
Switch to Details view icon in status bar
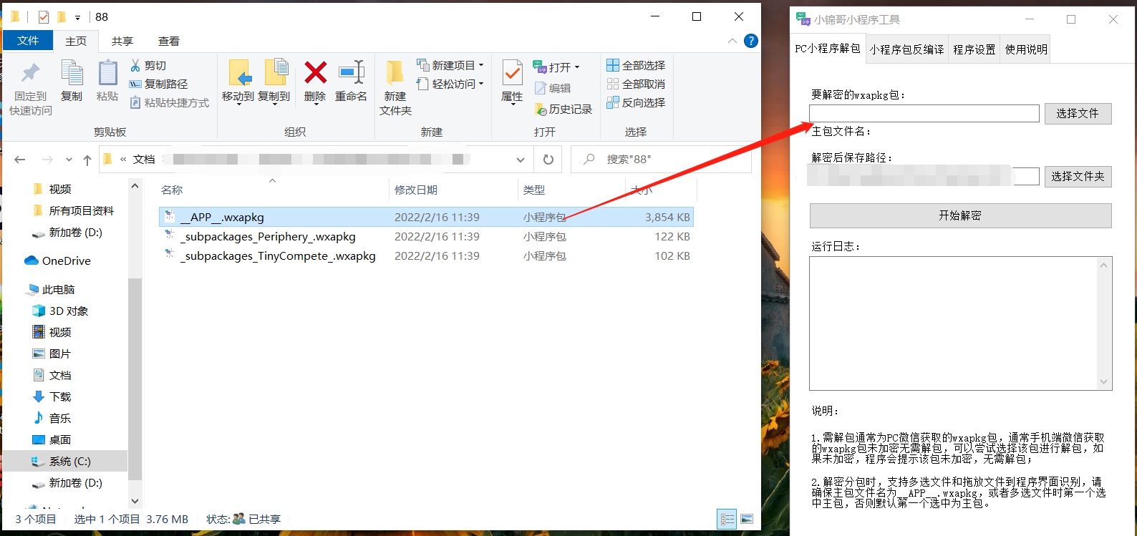pos(727,519)
